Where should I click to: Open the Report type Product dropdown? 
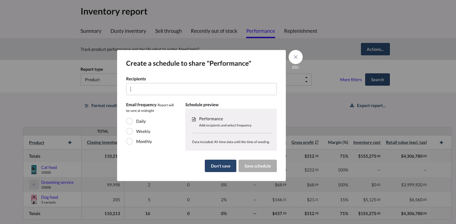(x=99, y=79)
